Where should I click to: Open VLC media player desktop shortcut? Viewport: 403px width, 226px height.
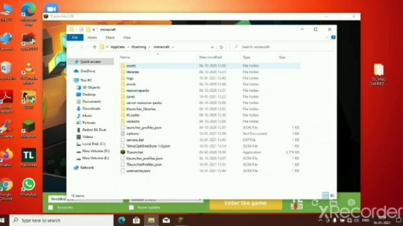point(28,74)
